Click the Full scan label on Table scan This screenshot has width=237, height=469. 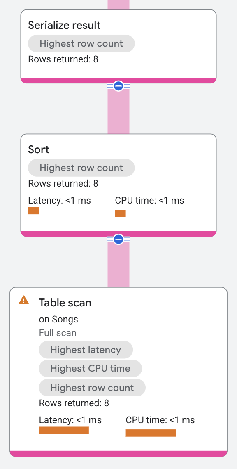[x=58, y=333]
